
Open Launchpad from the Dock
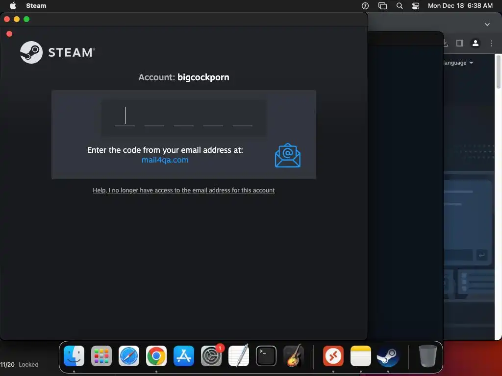tap(101, 356)
